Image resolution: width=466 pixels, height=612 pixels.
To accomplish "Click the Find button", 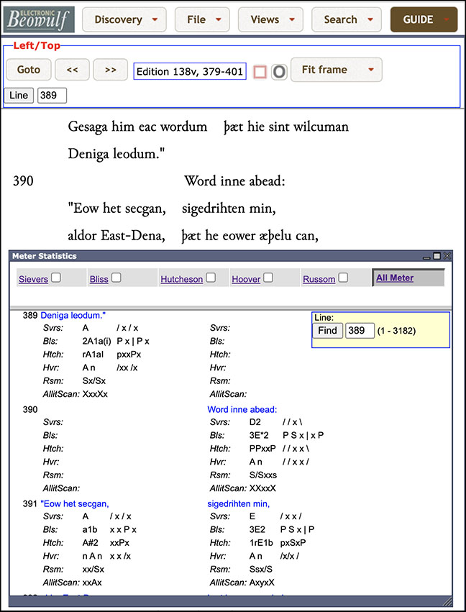I will click(327, 331).
